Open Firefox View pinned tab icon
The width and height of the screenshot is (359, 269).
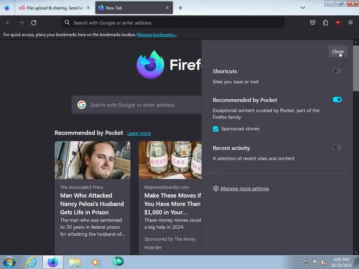(x=7, y=8)
